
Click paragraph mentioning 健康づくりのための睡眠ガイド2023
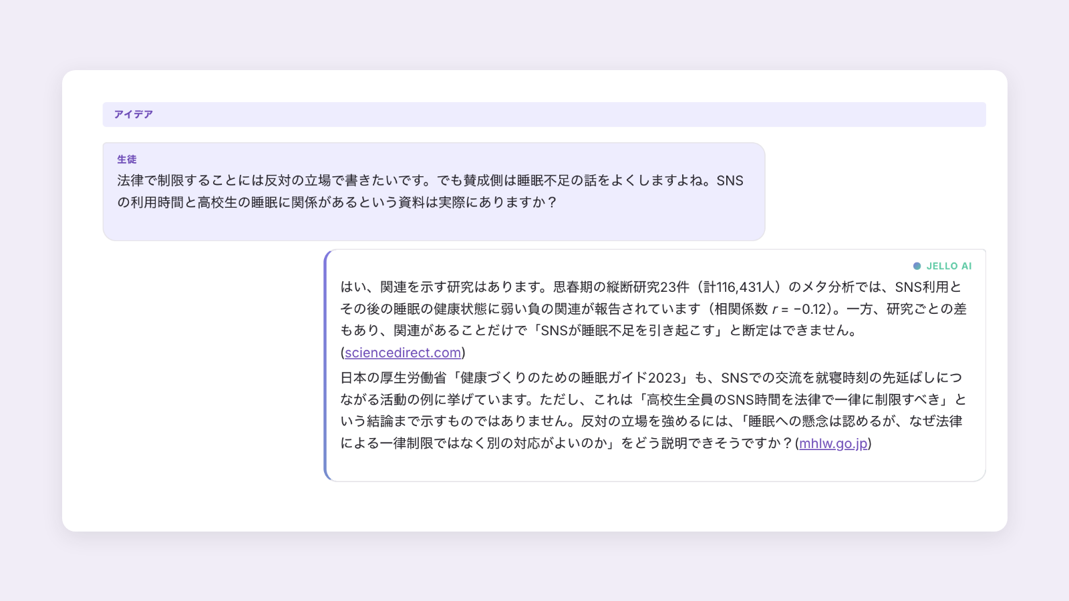[x=654, y=410]
